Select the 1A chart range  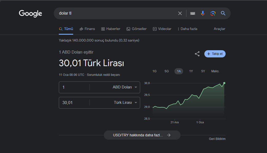(x=179, y=71)
